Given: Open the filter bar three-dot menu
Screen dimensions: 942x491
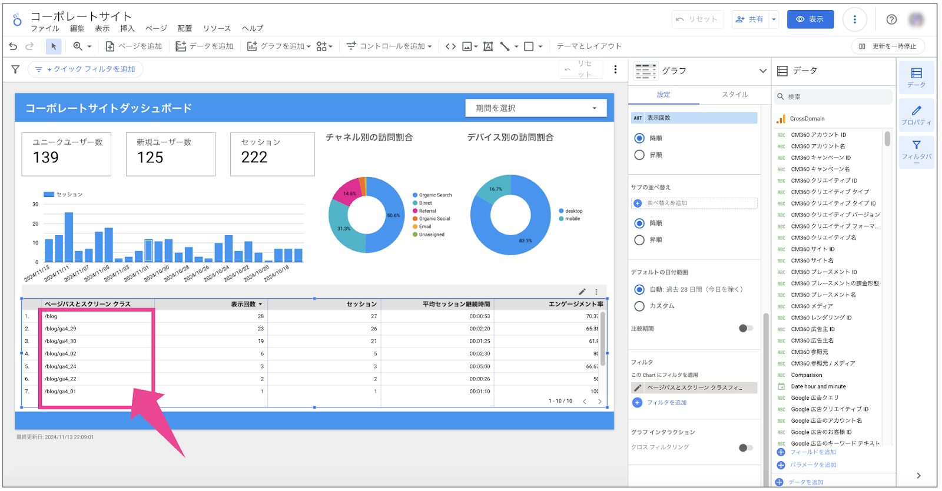Looking at the screenshot, I should click(x=615, y=69).
